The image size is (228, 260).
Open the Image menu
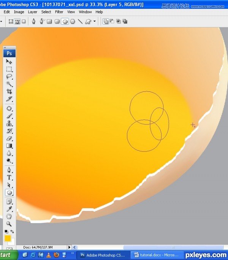pyautogui.click(x=19, y=12)
